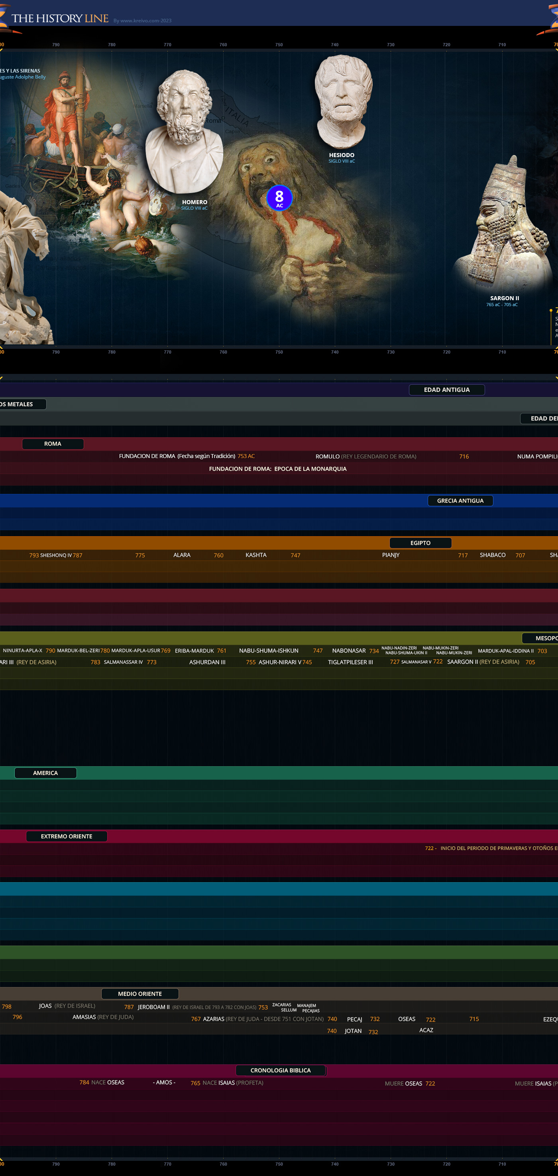This screenshot has width=558, height=1176.
Task: Click the ALARA pharaoh entry
Action: [182, 555]
